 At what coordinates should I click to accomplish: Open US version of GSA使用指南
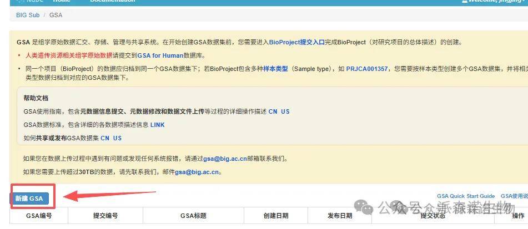pyautogui.click(x=285, y=111)
